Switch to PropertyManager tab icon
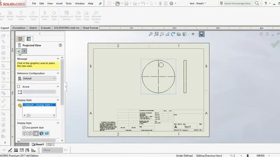 (28, 39)
